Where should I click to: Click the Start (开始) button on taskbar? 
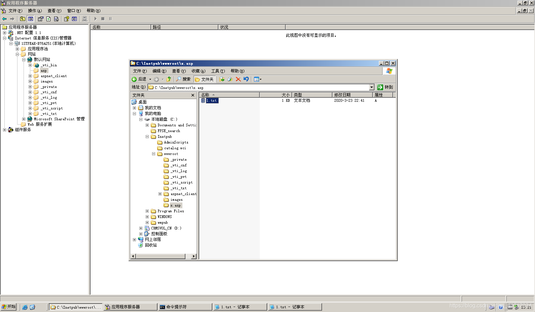[x=8, y=307]
